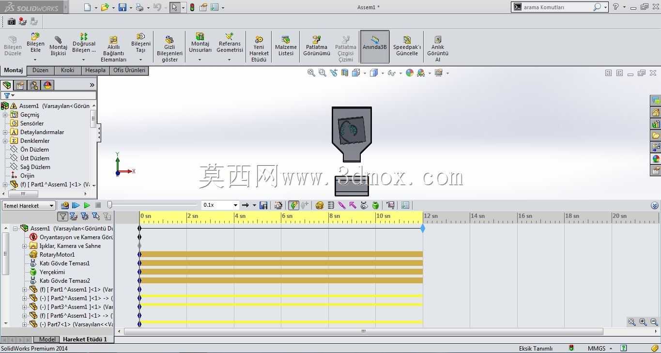
Task: Click Bileşen Ekle (Insert Components)
Action: tap(35, 43)
